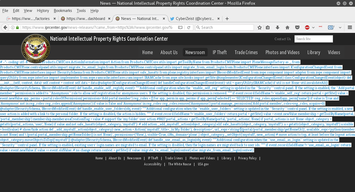Bookmark this page with the star icon
This screenshot has height=192, width=355.
coord(259,27)
